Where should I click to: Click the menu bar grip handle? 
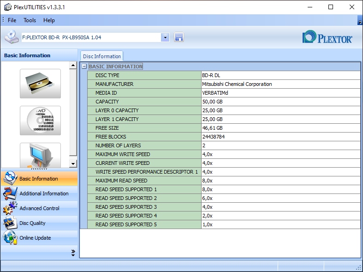coord(3,19)
